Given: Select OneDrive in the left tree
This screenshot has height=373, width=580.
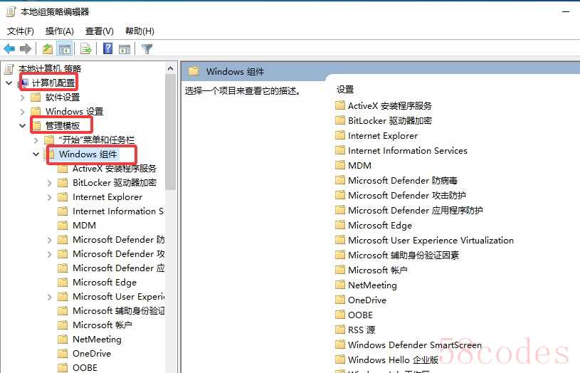Looking at the screenshot, I should coord(92,353).
